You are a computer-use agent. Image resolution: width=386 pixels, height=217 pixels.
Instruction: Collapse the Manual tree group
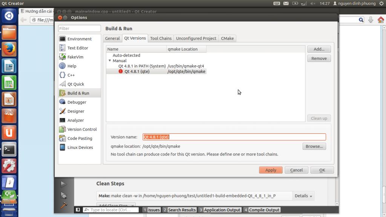pos(110,61)
